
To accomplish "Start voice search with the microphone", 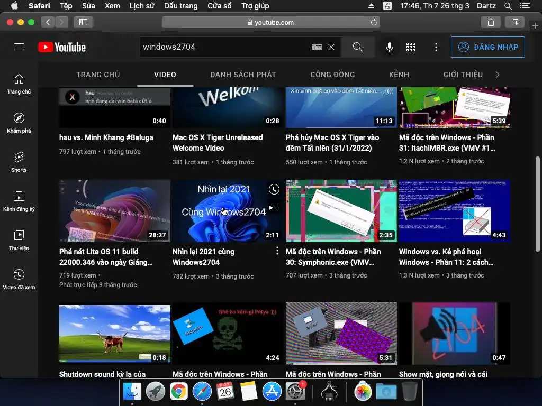I will click(389, 47).
